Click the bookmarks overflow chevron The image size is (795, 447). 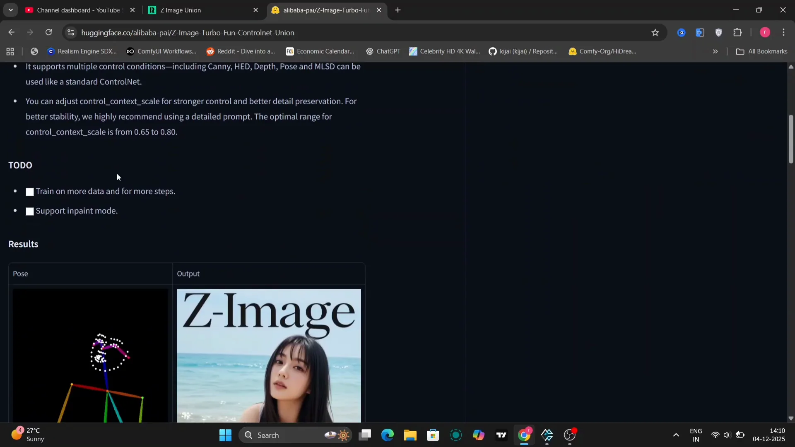715,51
